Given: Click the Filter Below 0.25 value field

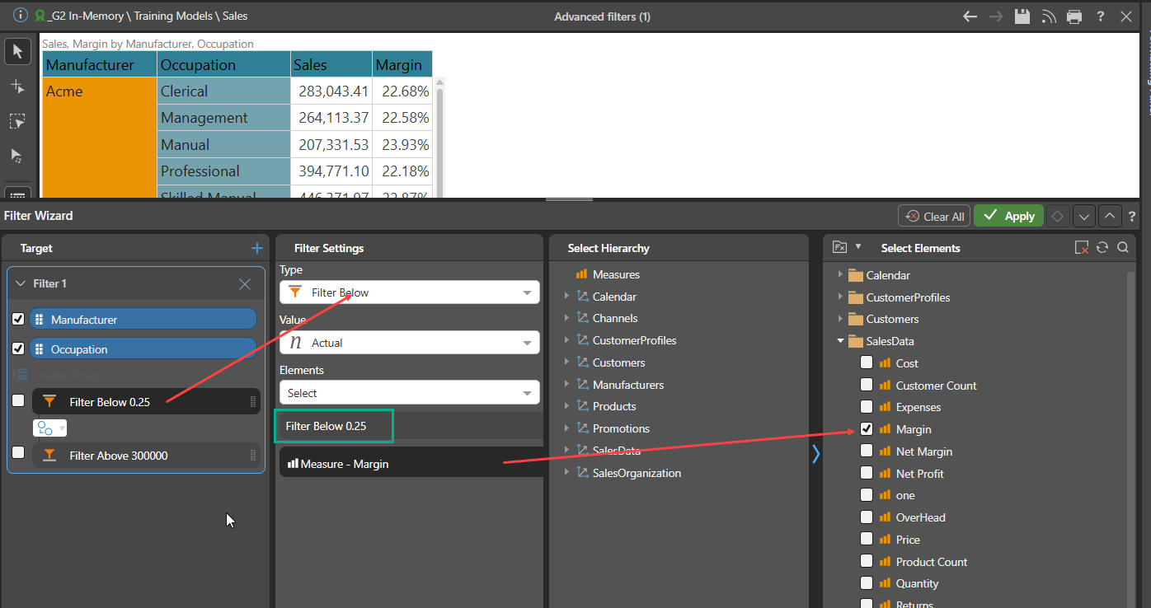Looking at the screenshot, I should 334,426.
